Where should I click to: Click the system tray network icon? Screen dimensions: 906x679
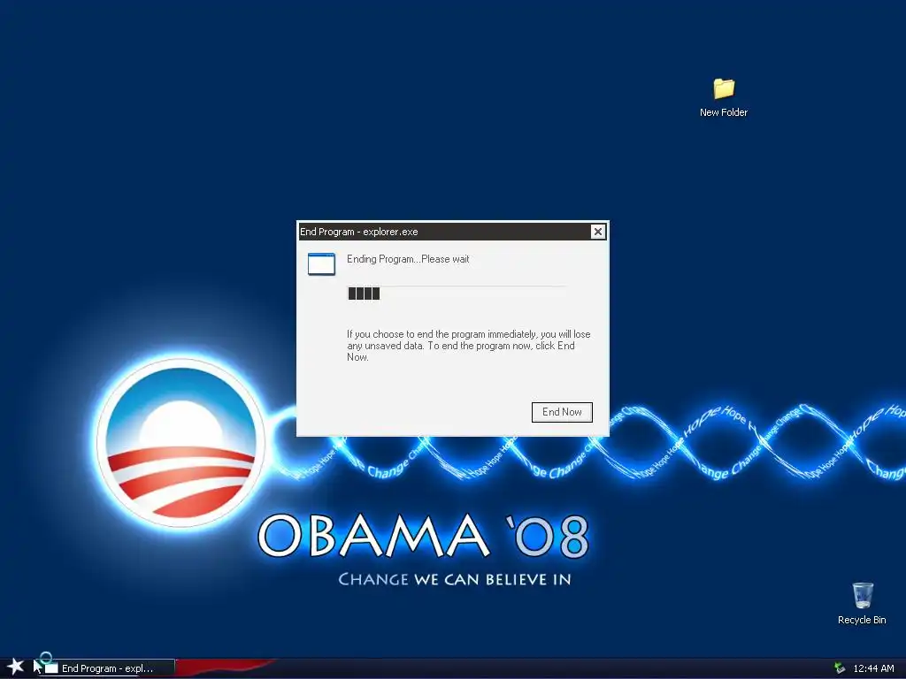click(839, 668)
